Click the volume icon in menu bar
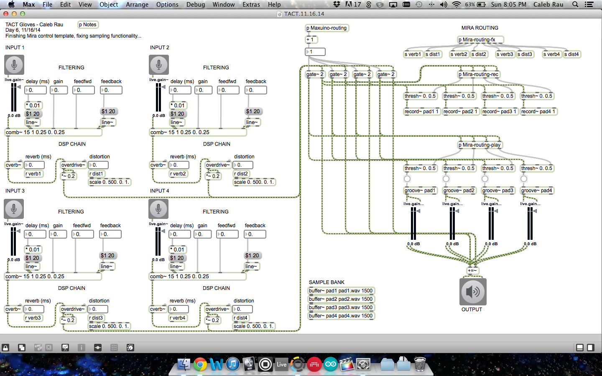Screen dimensions: 602x376 [444, 5]
